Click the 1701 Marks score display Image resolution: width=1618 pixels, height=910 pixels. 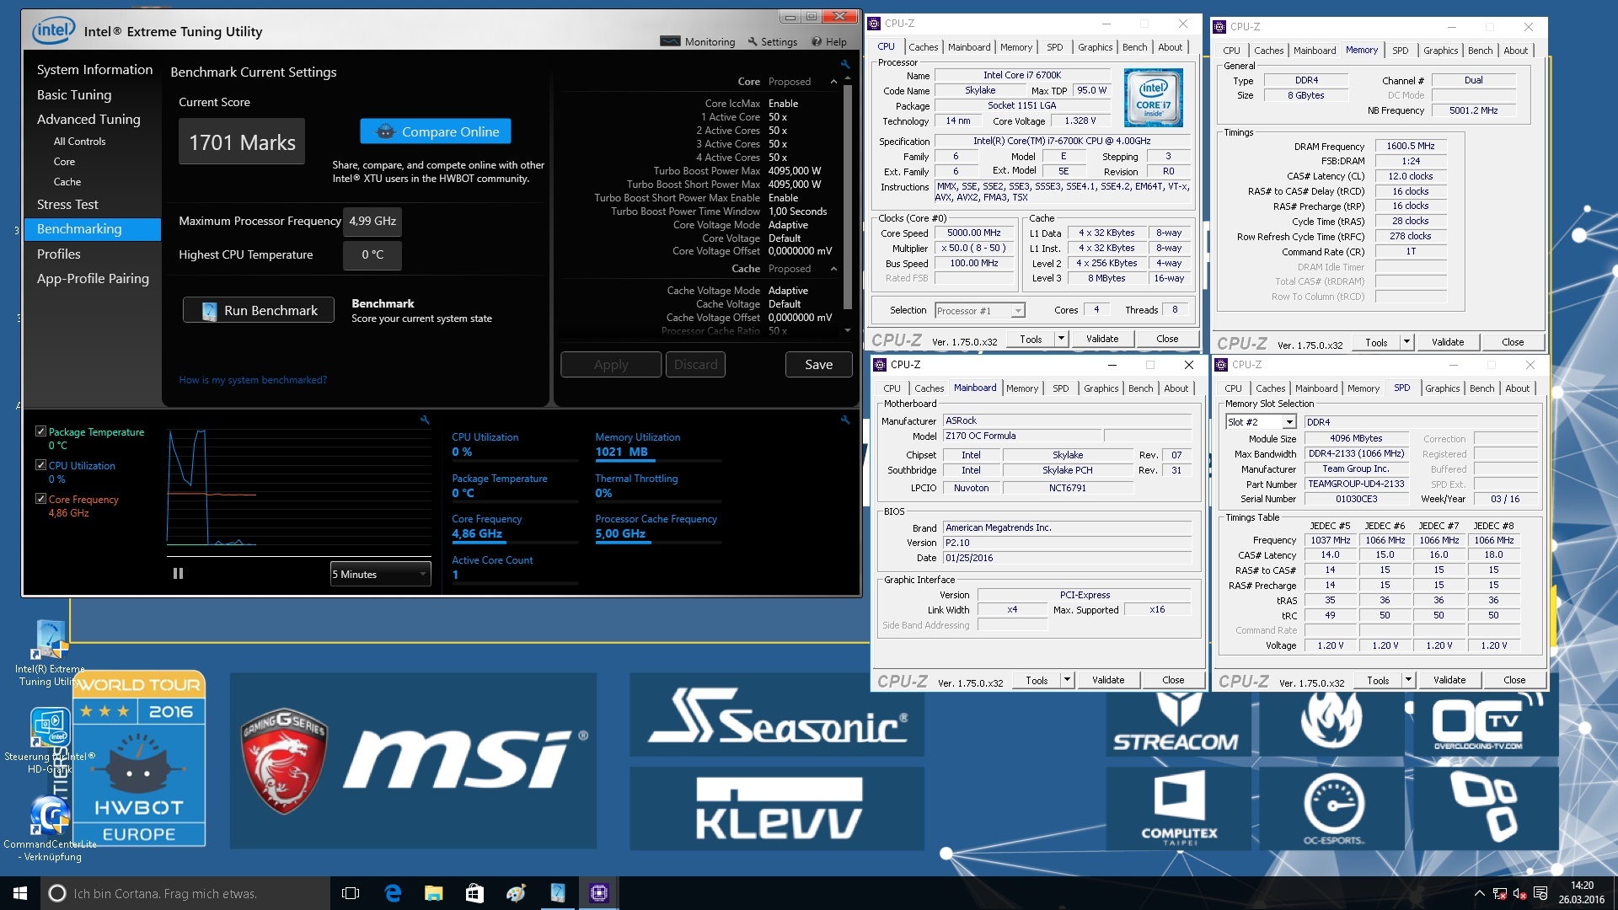point(242,142)
